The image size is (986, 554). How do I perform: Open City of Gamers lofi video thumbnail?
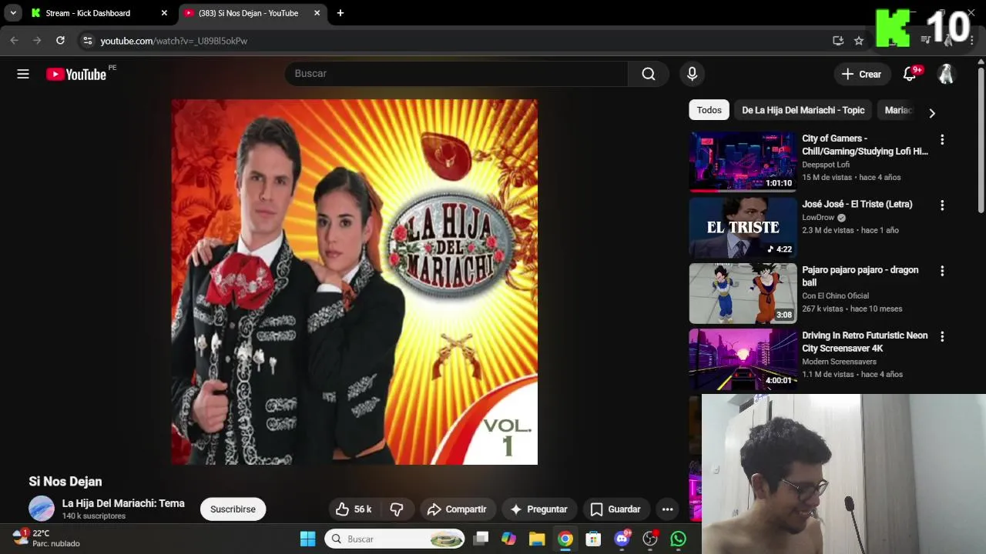pyautogui.click(x=743, y=162)
